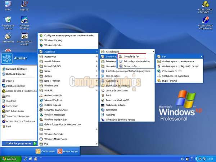Expand the Juegos folder
Image resolution: width=216 pixels, height=162 pixels.
(x=68, y=76)
